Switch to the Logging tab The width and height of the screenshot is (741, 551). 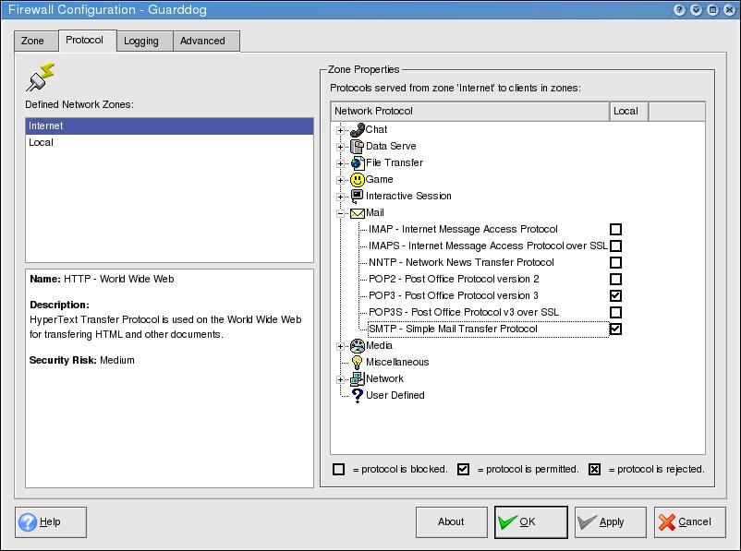point(141,41)
